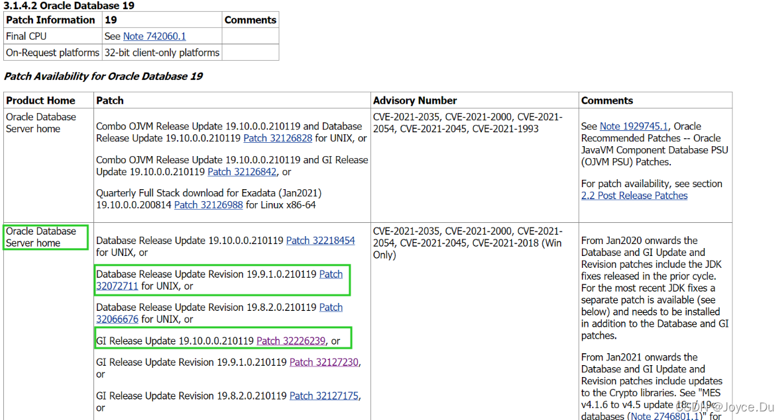784x420 pixels.
Task: Click the '3.1.4.2 Oracle Database 19' heading
Action: (69, 5)
